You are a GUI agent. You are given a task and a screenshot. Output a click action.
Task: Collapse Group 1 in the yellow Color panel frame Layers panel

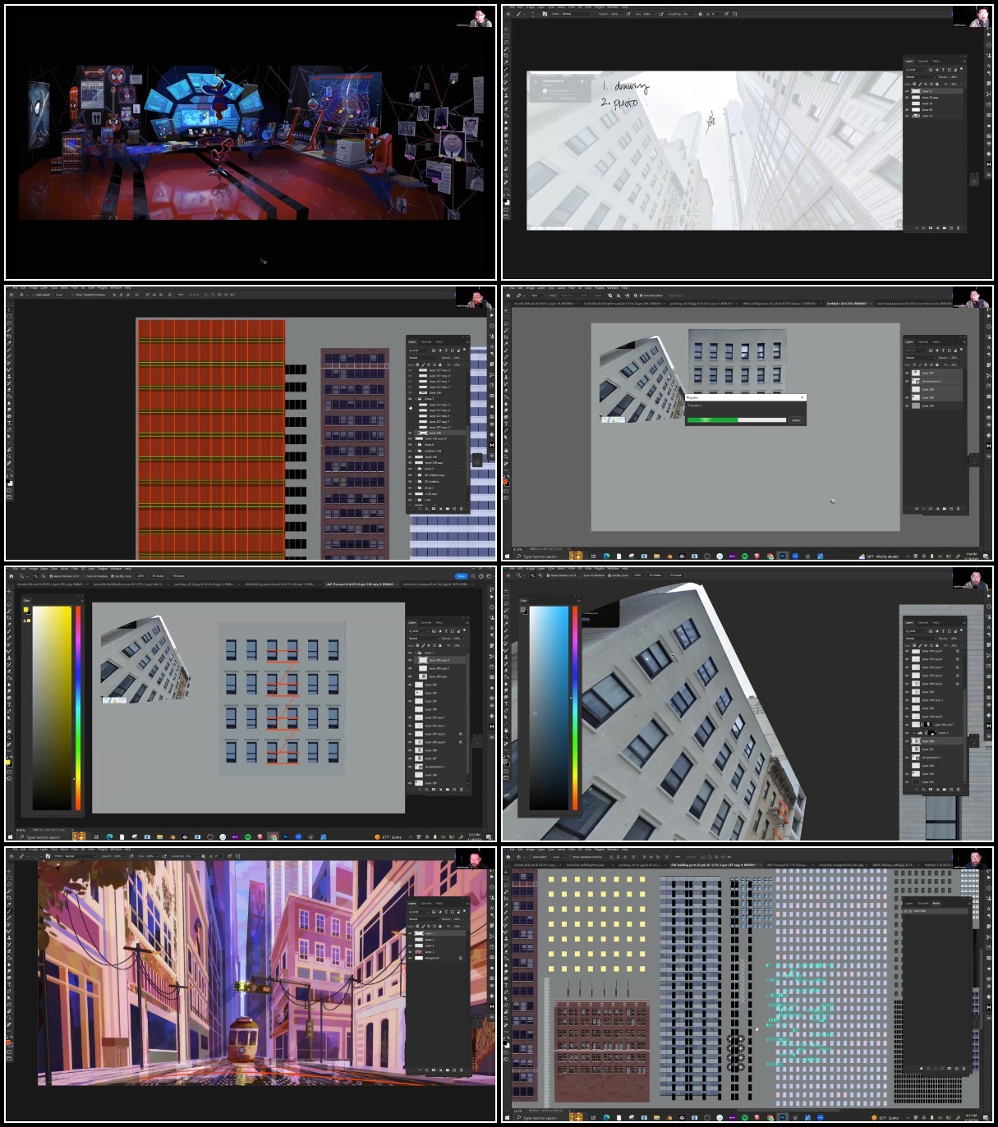(416, 653)
